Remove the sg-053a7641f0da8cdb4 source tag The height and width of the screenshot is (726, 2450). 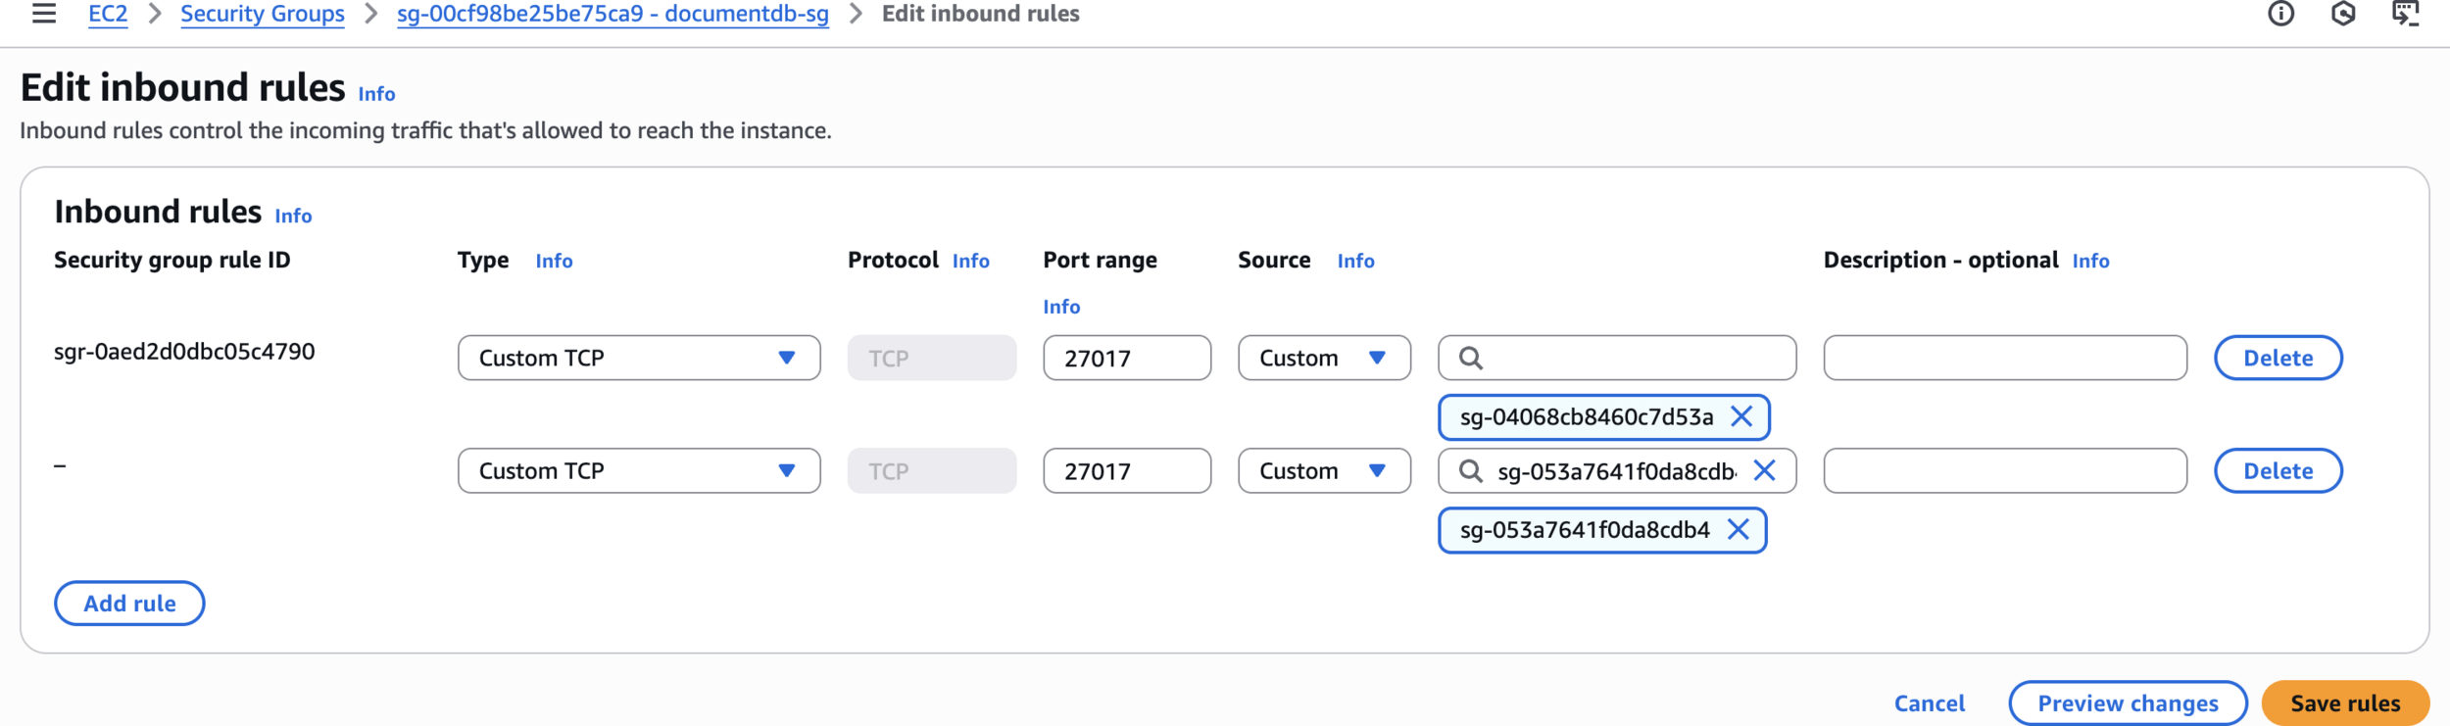[1739, 530]
